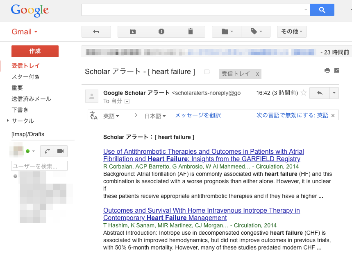Reply using the reply arrow button
Screen dimensions: 352x256
pyautogui.click(x=320, y=93)
